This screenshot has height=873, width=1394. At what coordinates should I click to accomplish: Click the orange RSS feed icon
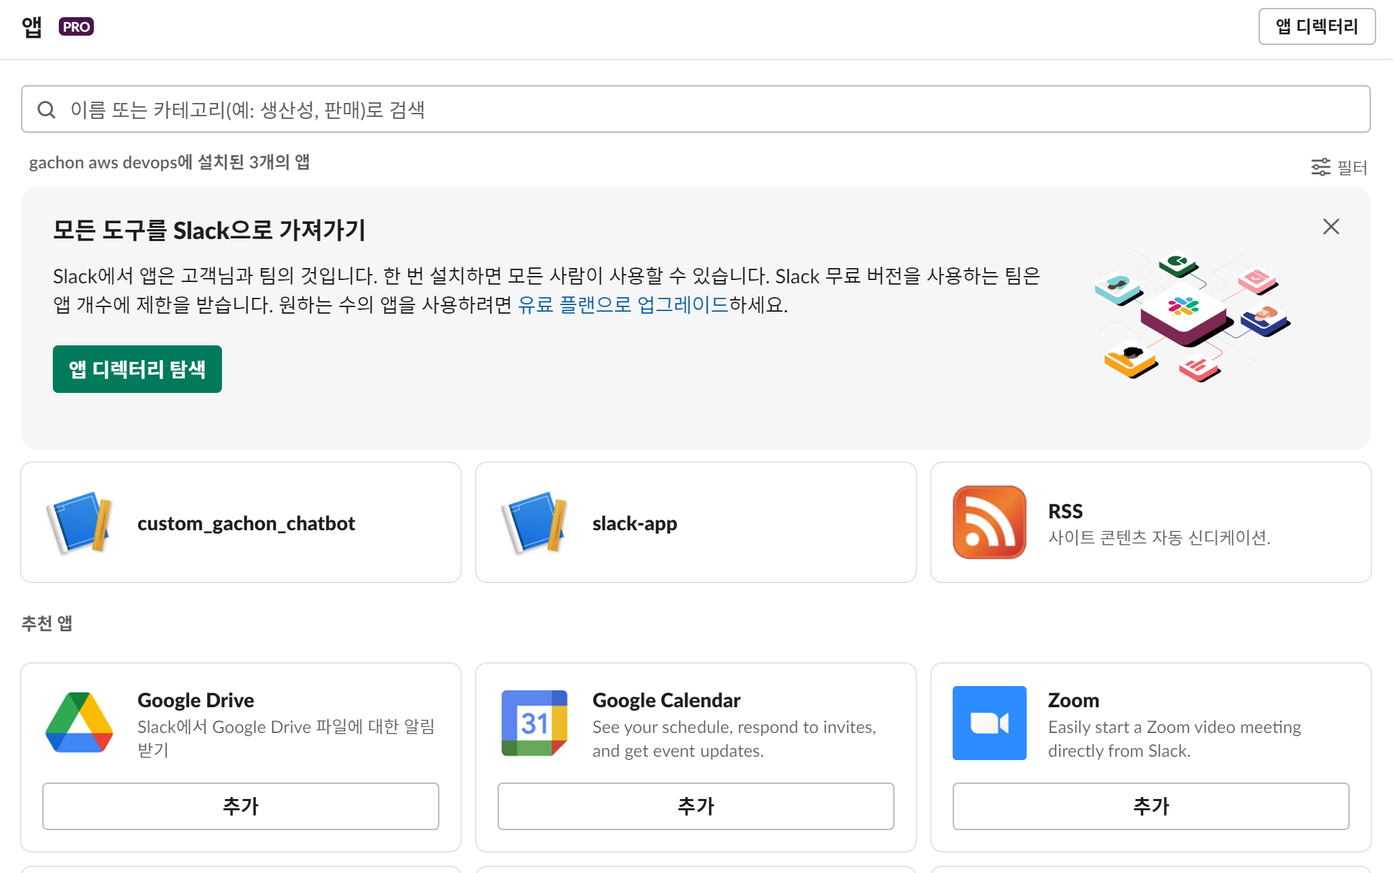(x=990, y=522)
